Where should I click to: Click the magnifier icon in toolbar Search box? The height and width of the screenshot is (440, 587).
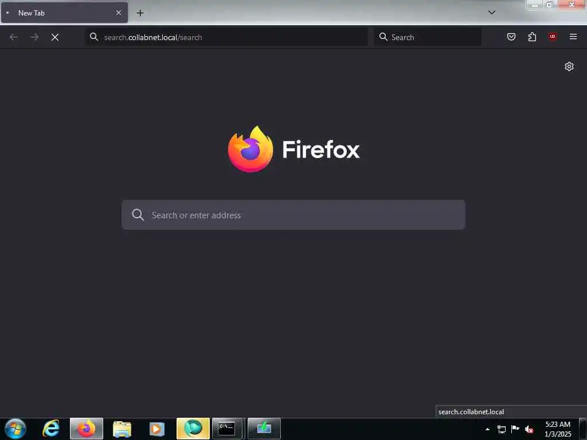tap(383, 37)
